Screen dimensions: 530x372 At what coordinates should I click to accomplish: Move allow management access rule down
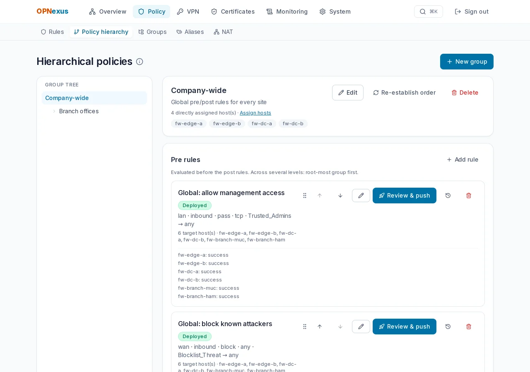pyautogui.click(x=340, y=196)
